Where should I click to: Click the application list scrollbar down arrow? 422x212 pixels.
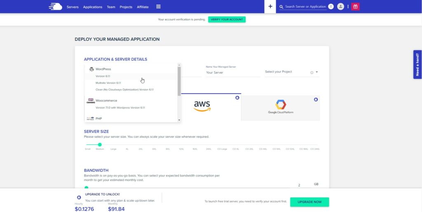pos(179,120)
